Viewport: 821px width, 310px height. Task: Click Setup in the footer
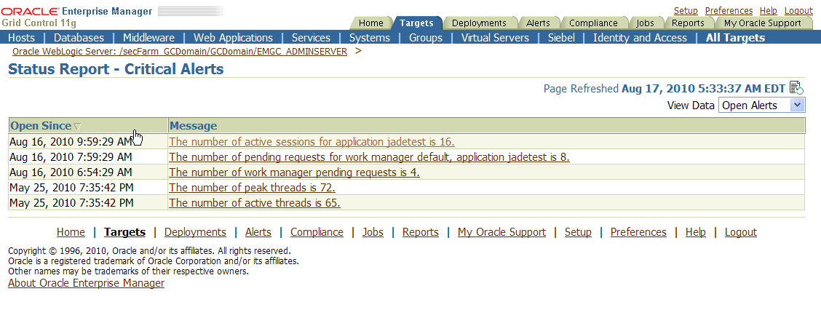pos(578,232)
